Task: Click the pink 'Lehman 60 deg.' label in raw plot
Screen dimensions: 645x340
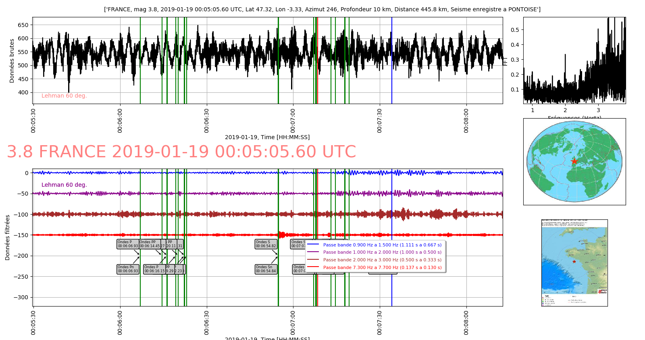Action: pyautogui.click(x=64, y=96)
